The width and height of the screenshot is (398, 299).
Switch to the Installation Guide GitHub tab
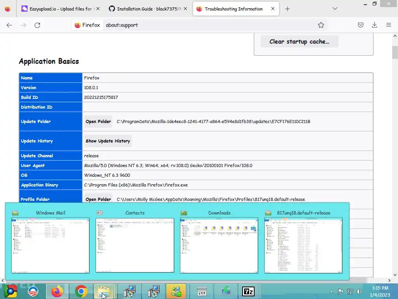149,9
